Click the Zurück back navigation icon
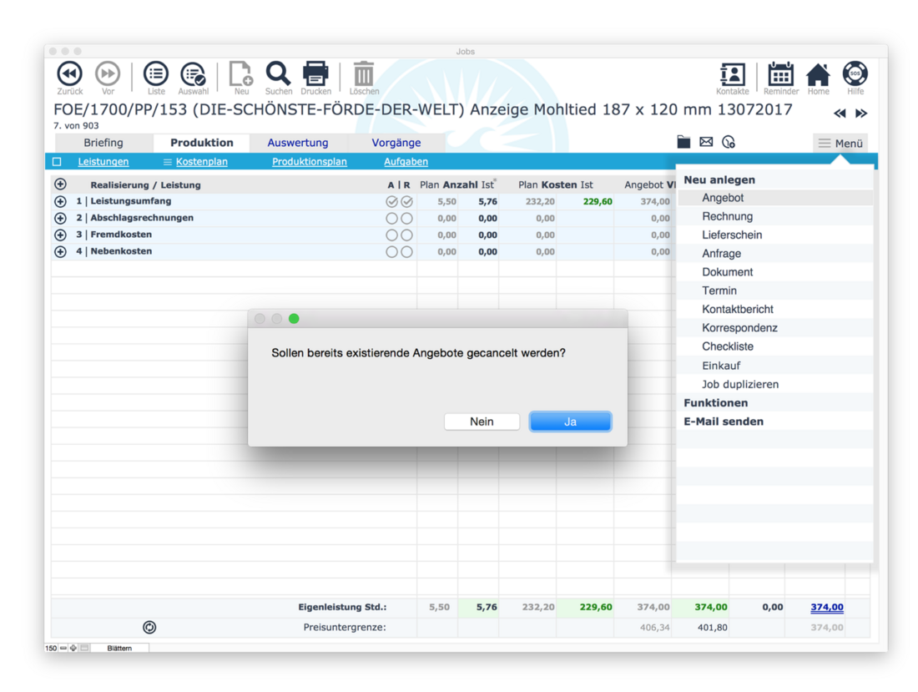Viewport: 918px width, 692px height. [69, 75]
